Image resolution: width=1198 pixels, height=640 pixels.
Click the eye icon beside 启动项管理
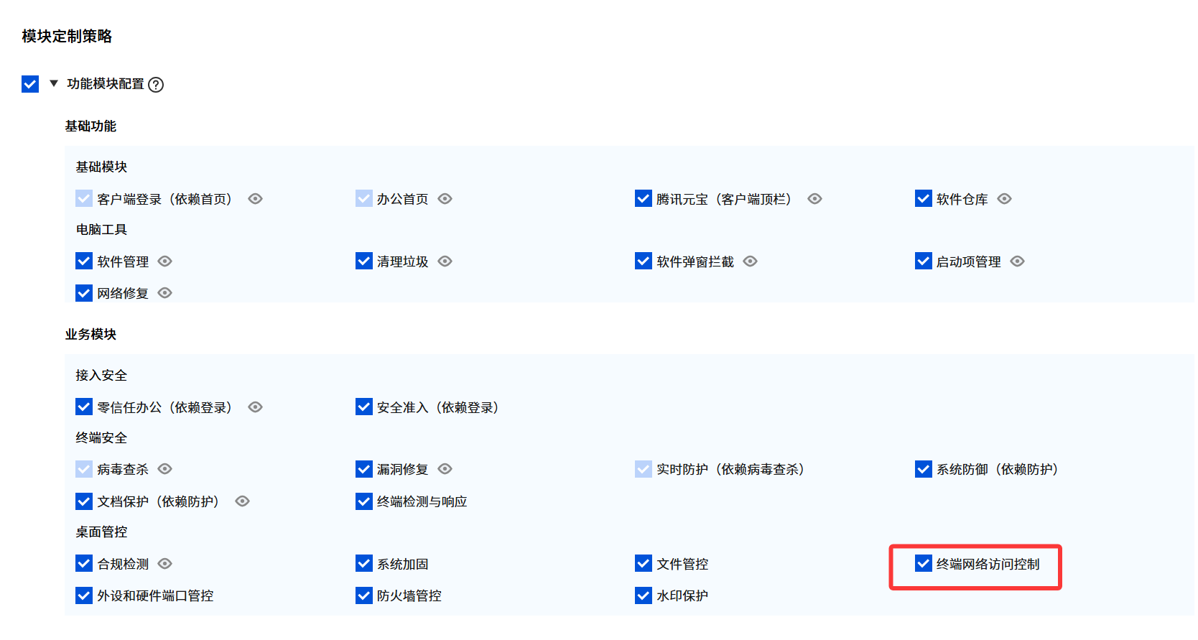[x=1018, y=261]
